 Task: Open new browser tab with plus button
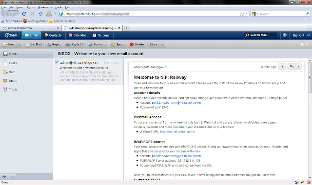[x=126, y=28]
